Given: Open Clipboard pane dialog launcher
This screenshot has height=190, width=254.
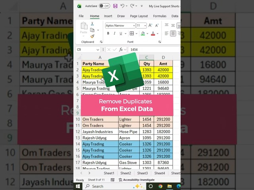Looking at the screenshot, I should [101, 42].
